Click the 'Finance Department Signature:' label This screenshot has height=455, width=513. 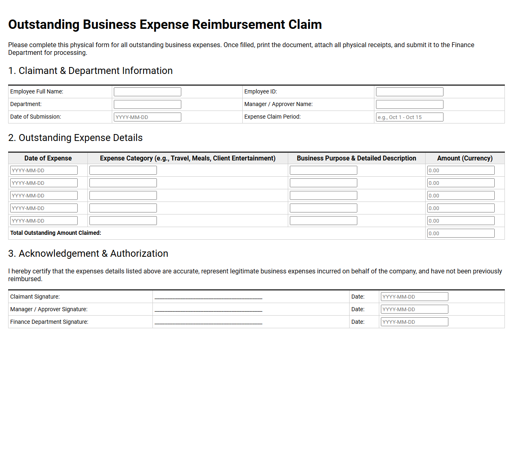pos(49,322)
